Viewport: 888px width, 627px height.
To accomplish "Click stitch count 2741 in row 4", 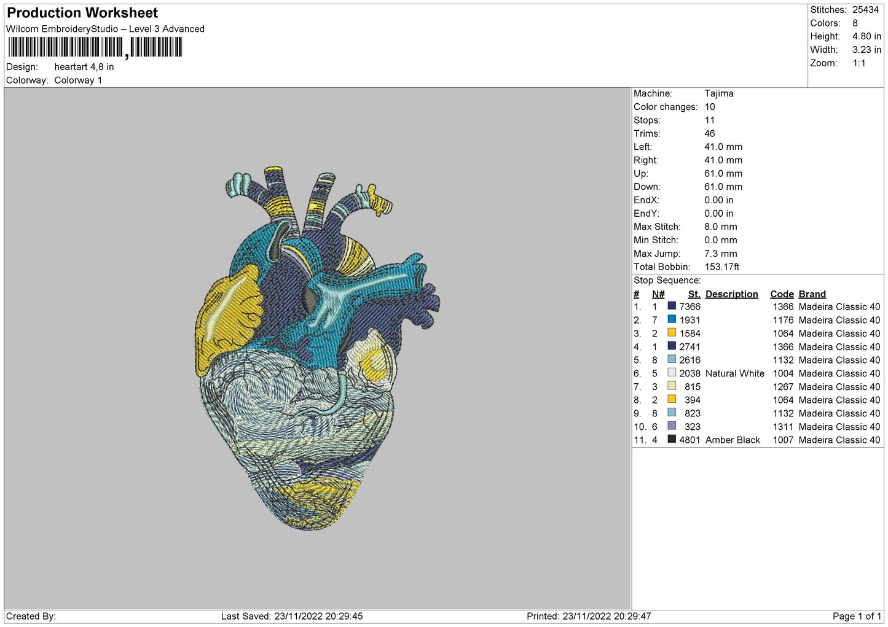I will pos(690,347).
